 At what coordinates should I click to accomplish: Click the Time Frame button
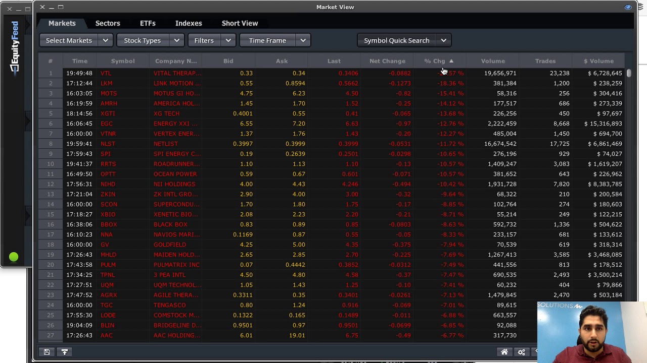(267, 40)
